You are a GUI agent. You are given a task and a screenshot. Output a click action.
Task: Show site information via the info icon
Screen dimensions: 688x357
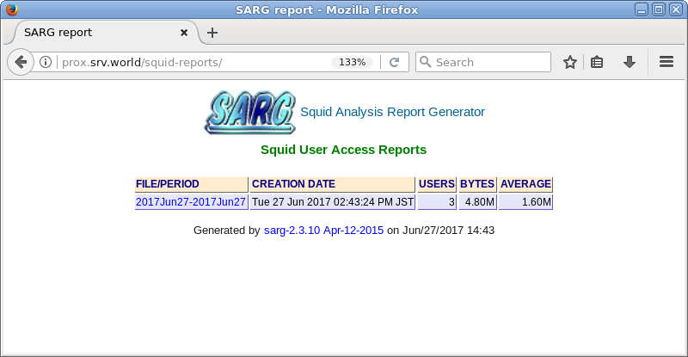point(46,62)
